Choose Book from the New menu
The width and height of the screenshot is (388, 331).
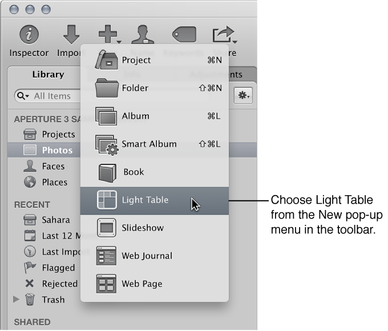[155, 172]
